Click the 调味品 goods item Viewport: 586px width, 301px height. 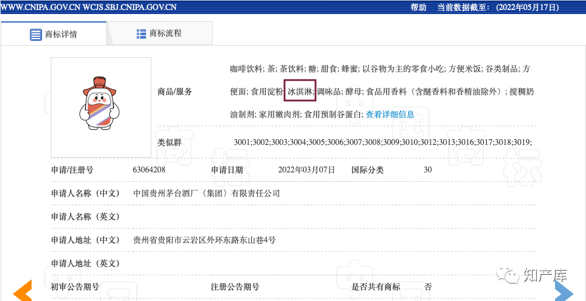coord(328,92)
